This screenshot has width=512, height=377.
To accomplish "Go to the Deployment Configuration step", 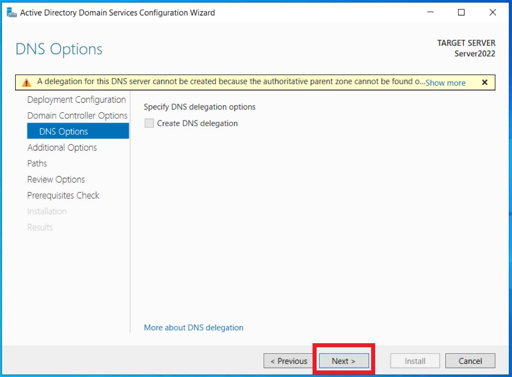I will (x=76, y=100).
